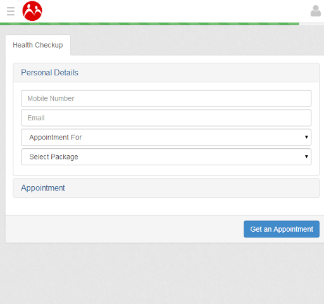Click the Select Package dropdown arrow
324x304 pixels.
[306, 156]
